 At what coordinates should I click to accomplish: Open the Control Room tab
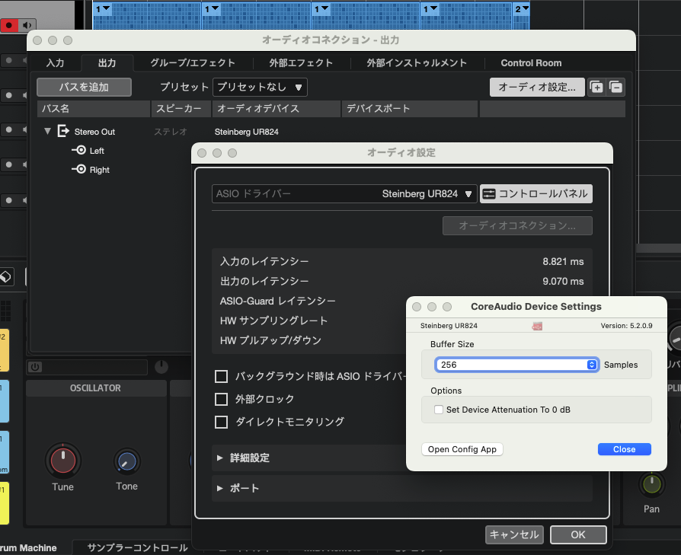point(531,63)
